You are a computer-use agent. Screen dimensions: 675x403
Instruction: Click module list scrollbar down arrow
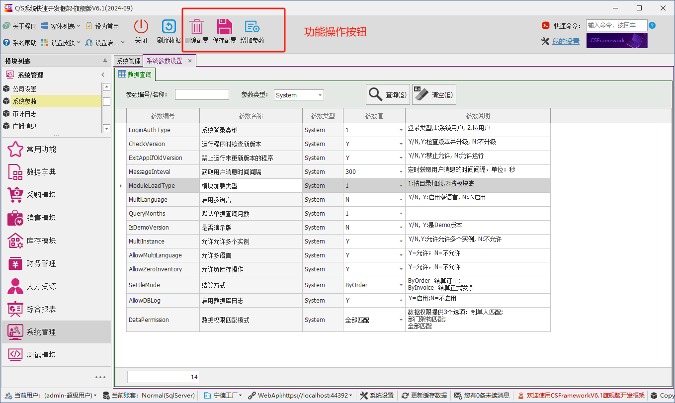coord(106,128)
